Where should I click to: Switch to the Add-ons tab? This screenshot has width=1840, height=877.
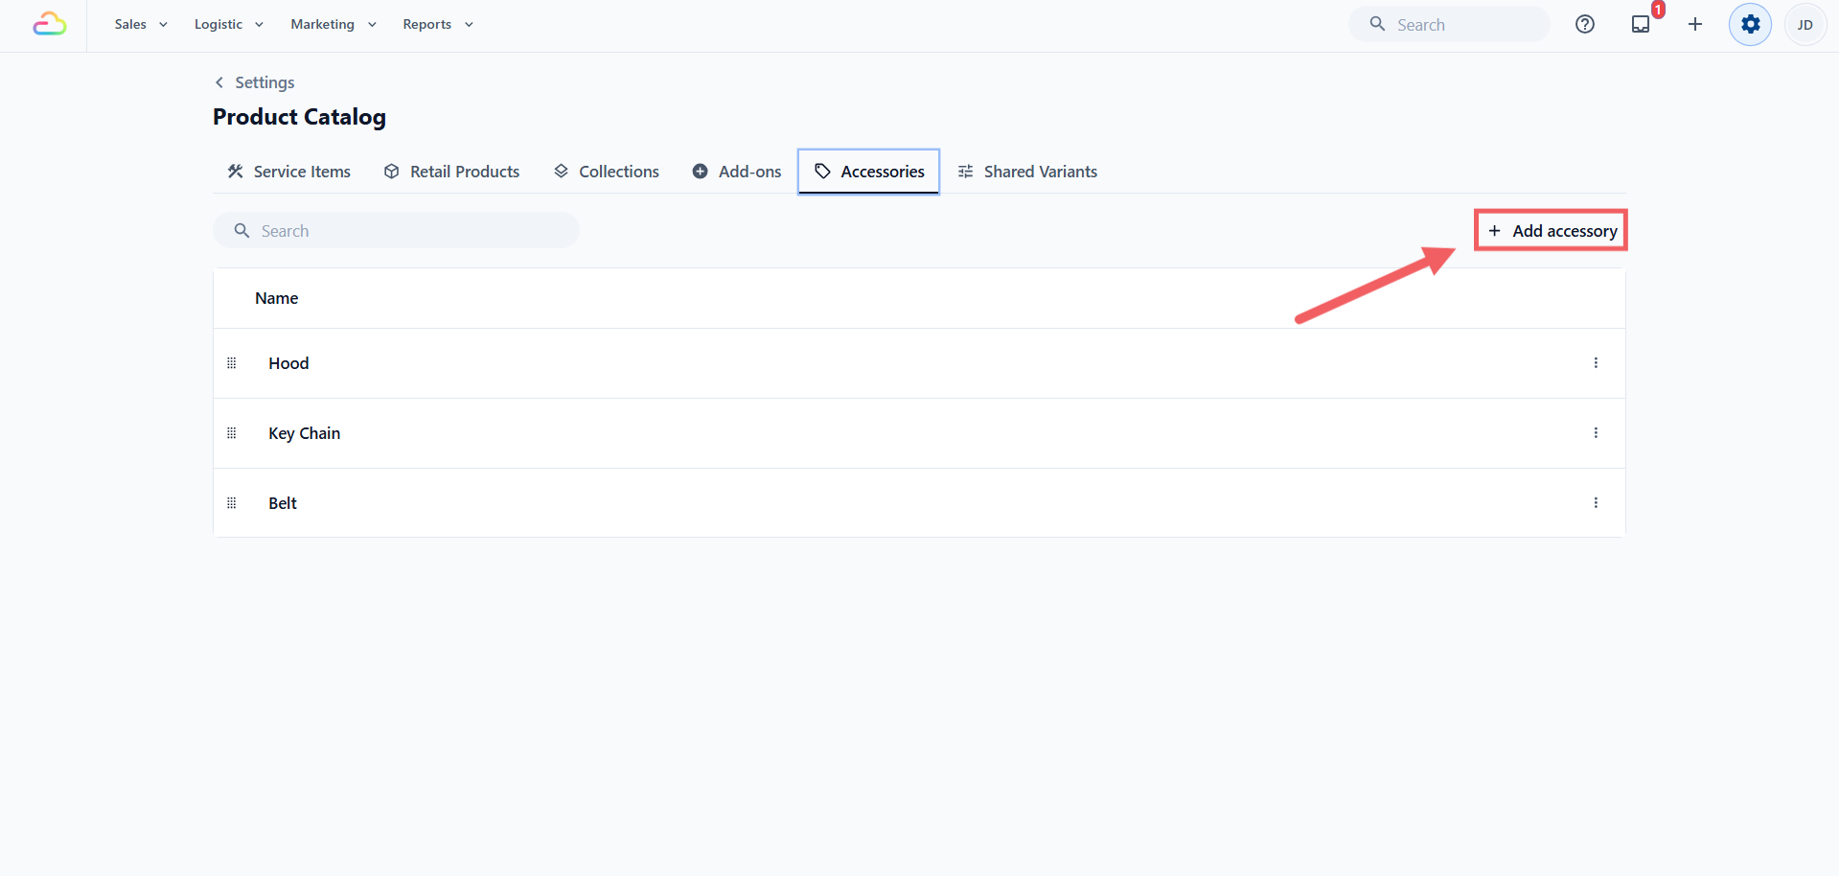(737, 172)
